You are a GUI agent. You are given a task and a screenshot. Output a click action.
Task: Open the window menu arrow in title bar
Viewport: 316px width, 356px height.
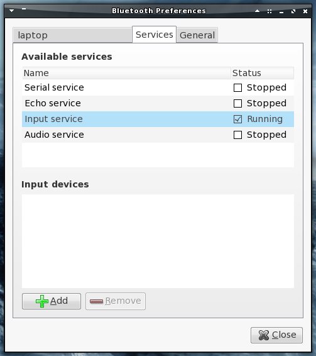[x=11, y=11]
